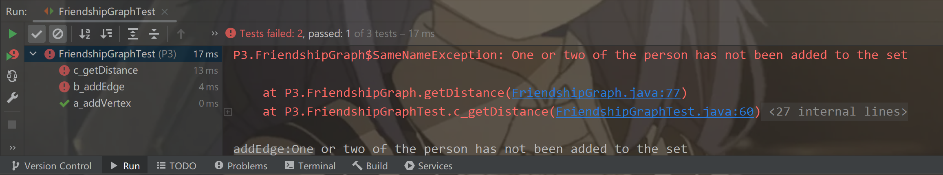Expand the folded 27 internal lines
This screenshot has height=175, width=943.
coord(228,112)
